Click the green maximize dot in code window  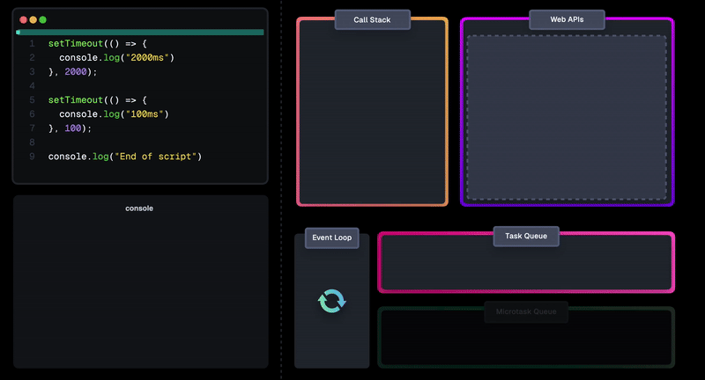click(x=42, y=19)
